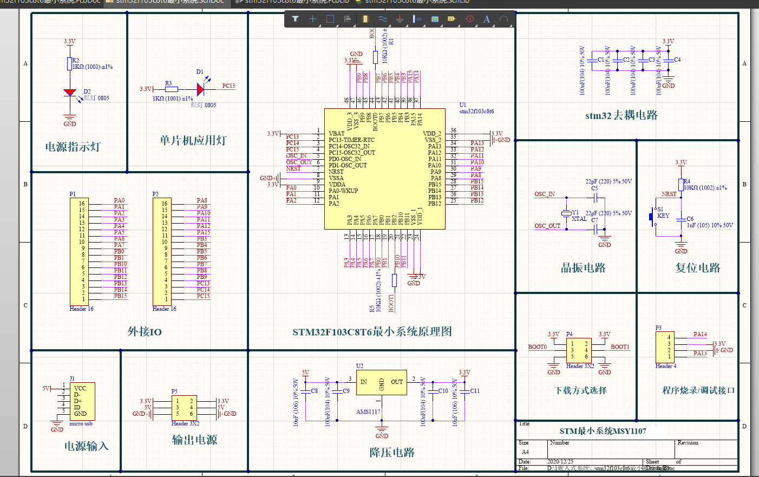Select the place bus/harness tool

[417, 19]
